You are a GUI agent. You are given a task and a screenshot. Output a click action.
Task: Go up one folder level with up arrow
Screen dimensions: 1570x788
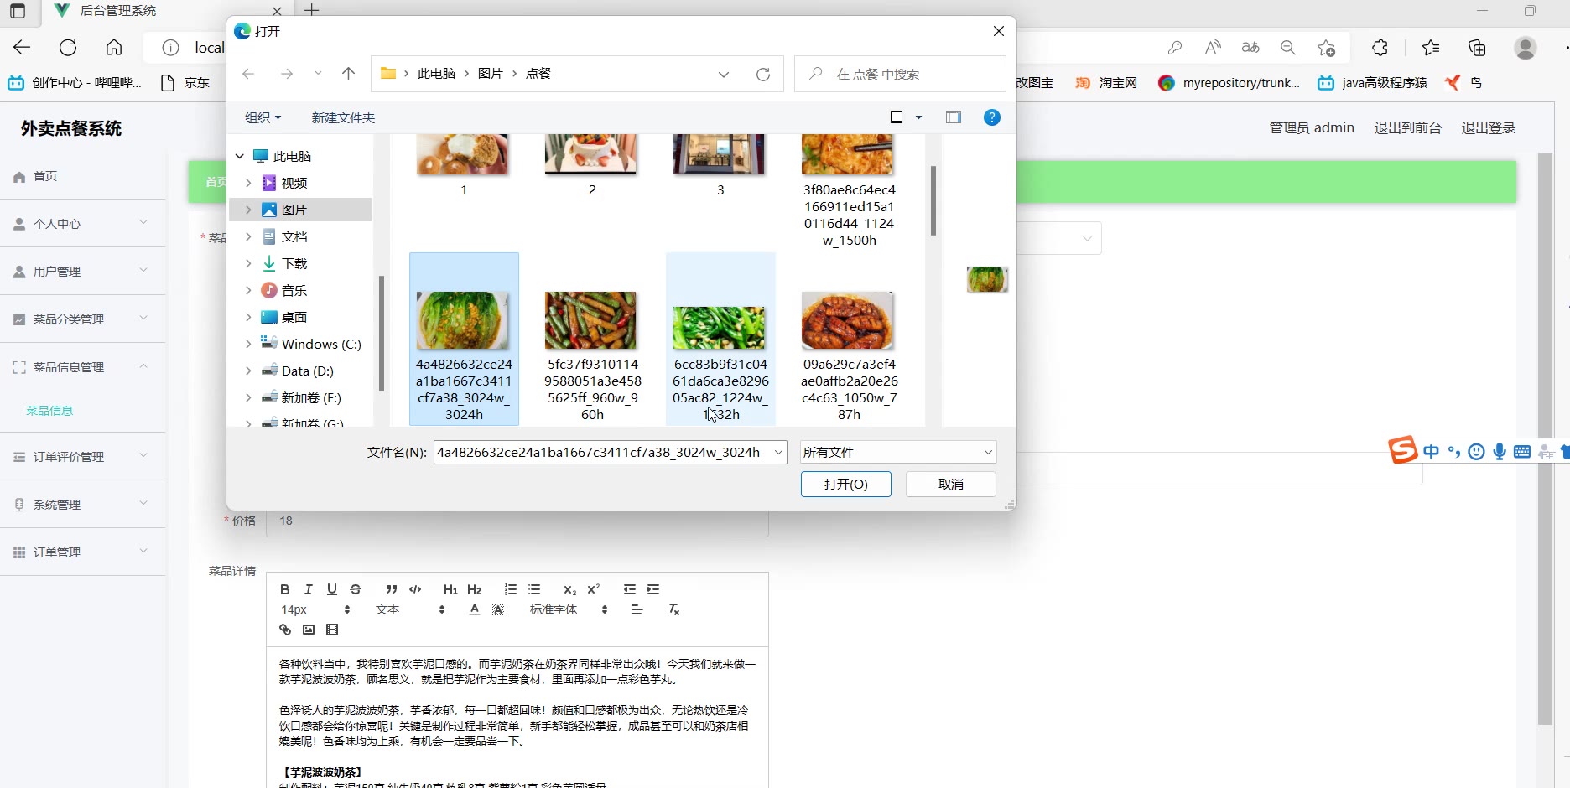coord(349,74)
